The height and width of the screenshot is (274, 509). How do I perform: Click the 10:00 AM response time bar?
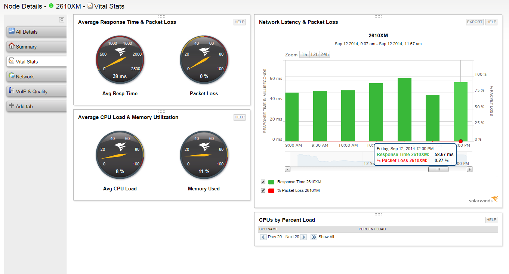click(x=348, y=115)
